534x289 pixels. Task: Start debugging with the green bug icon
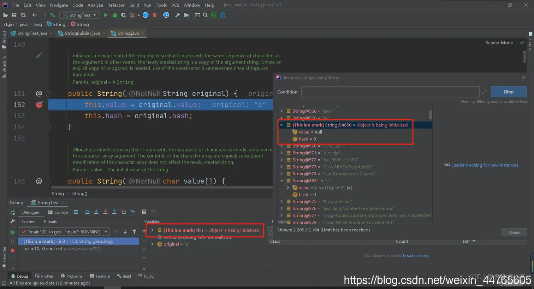[x=115, y=15]
